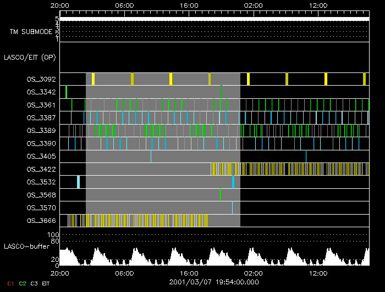385x292 pixels.
Task: Click the green C2 legend entry
Action: pos(22,283)
